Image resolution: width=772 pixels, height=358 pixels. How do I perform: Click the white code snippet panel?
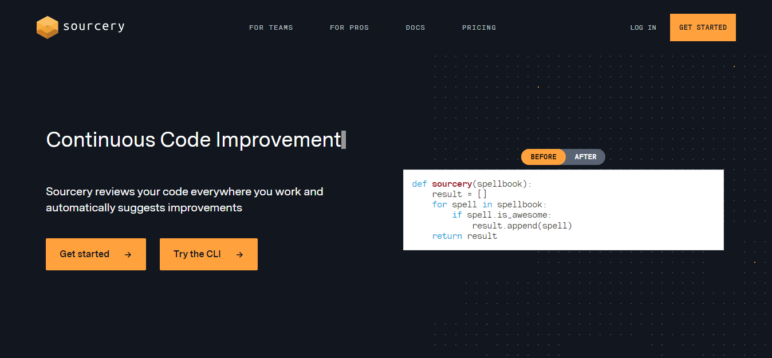coord(564,210)
